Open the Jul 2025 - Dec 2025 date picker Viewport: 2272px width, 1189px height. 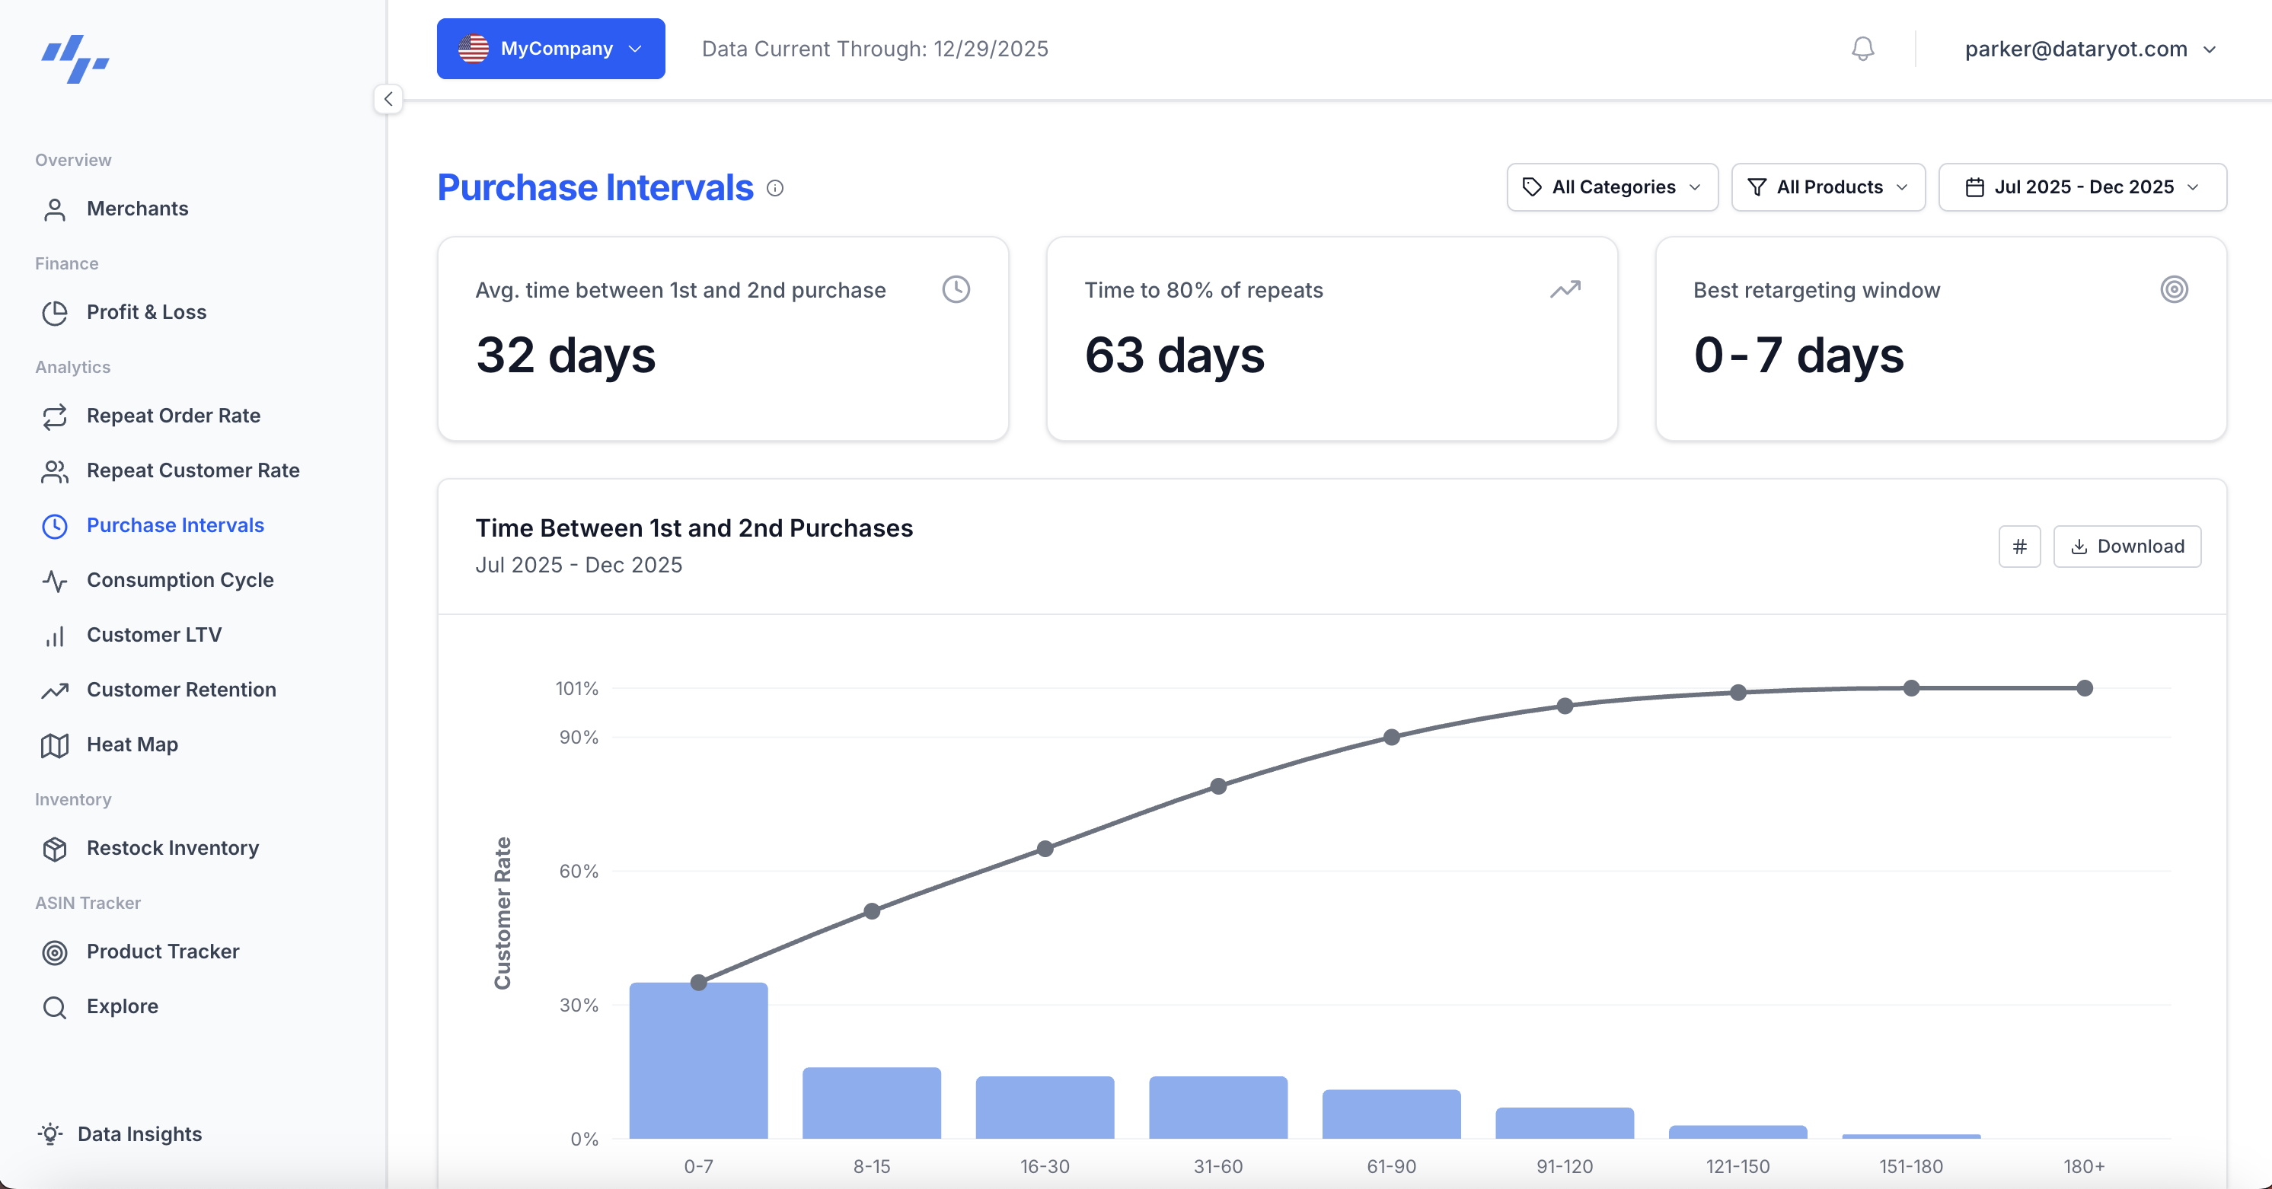pyautogui.click(x=2082, y=187)
